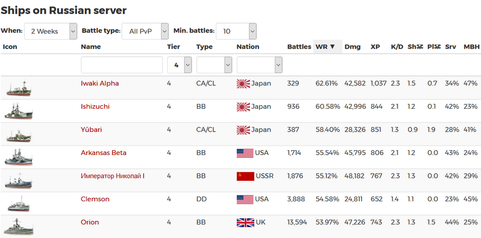The height and width of the screenshot is (238, 481).
Task: Focus the Name filter text field
Action: 122,65
